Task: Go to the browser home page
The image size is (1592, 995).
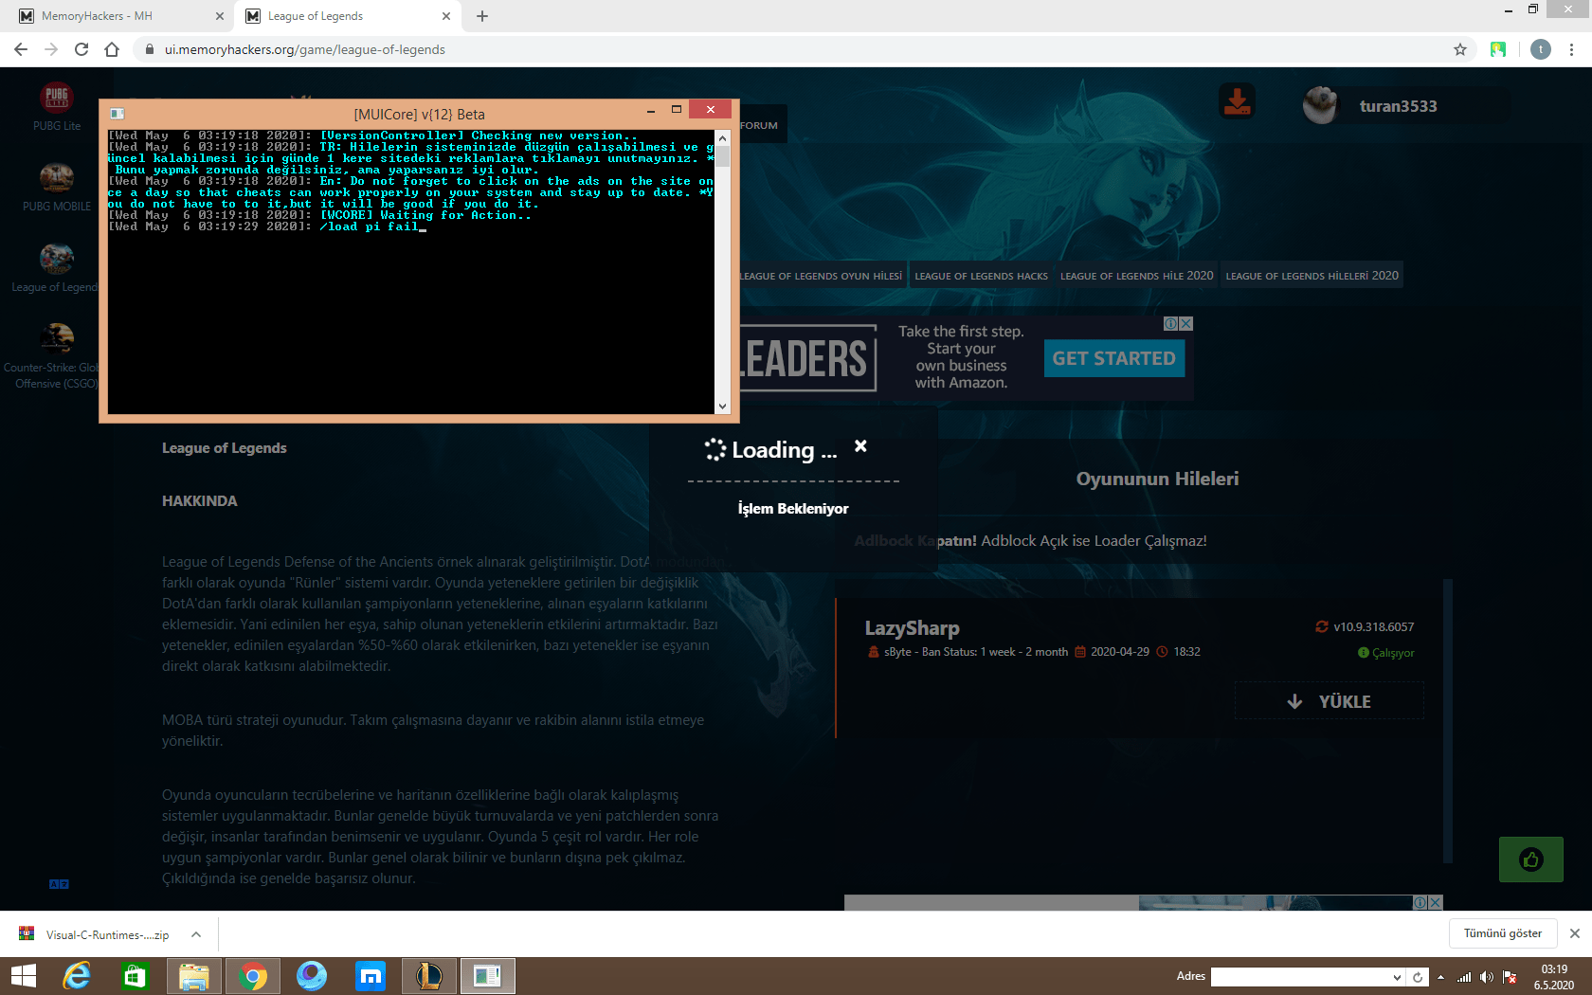Action: pos(112,49)
